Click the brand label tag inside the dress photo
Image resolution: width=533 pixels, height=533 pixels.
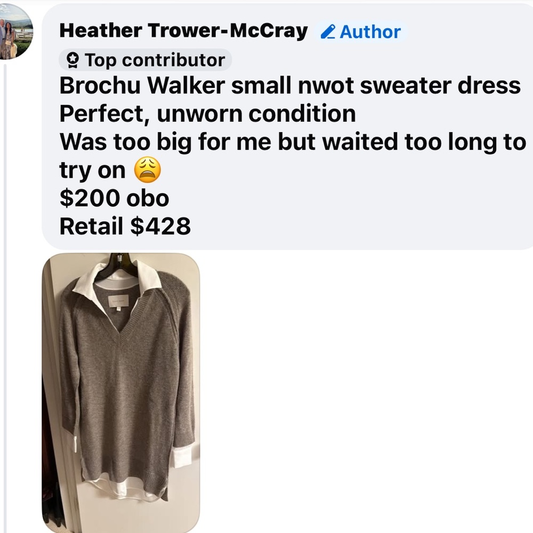pyautogui.click(x=118, y=302)
